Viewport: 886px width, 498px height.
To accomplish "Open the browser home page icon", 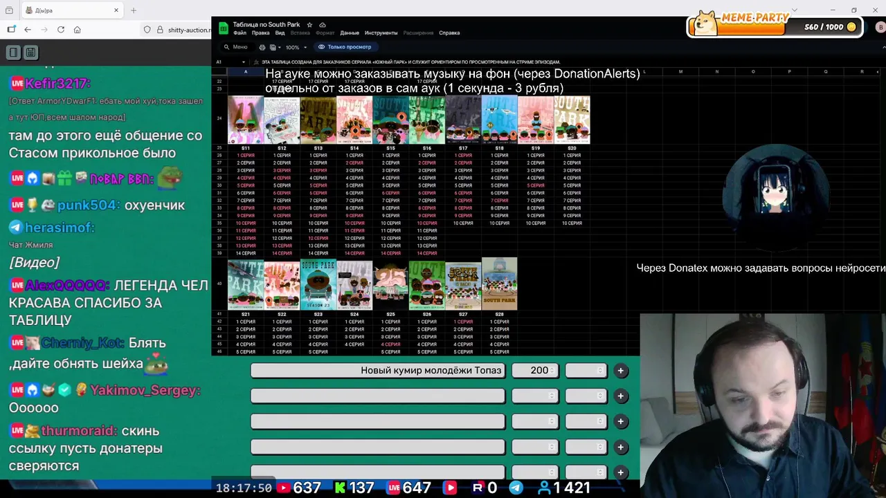I will click(x=78, y=30).
